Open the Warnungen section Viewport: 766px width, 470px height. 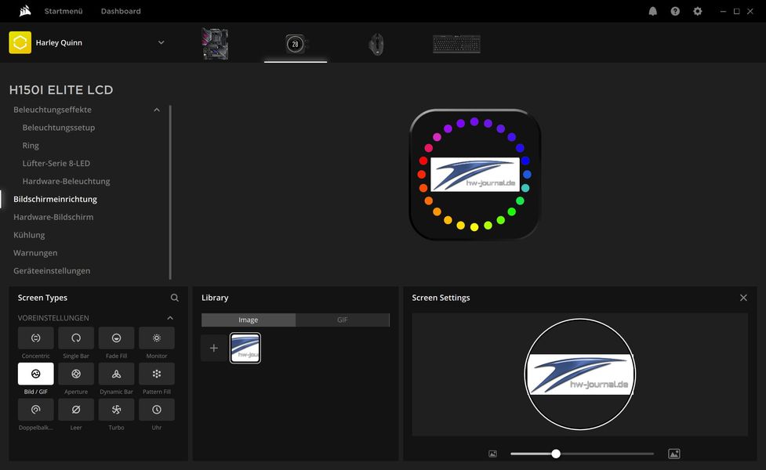(x=35, y=253)
